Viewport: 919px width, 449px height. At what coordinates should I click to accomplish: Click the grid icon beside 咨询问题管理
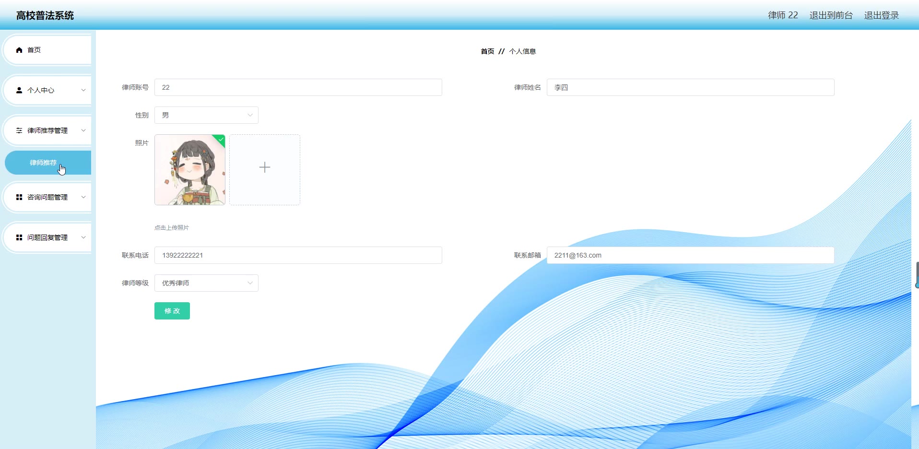tap(19, 197)
